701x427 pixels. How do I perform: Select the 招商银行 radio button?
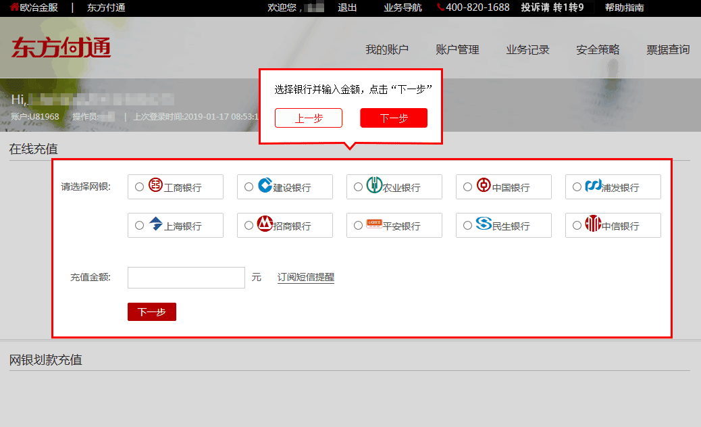(x=249, y=226)
